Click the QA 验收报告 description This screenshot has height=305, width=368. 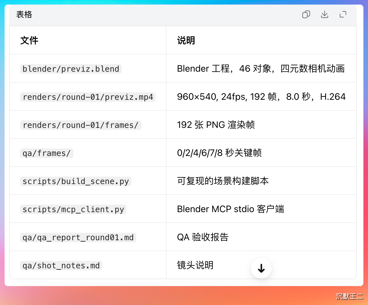click(x=203, y=237)
